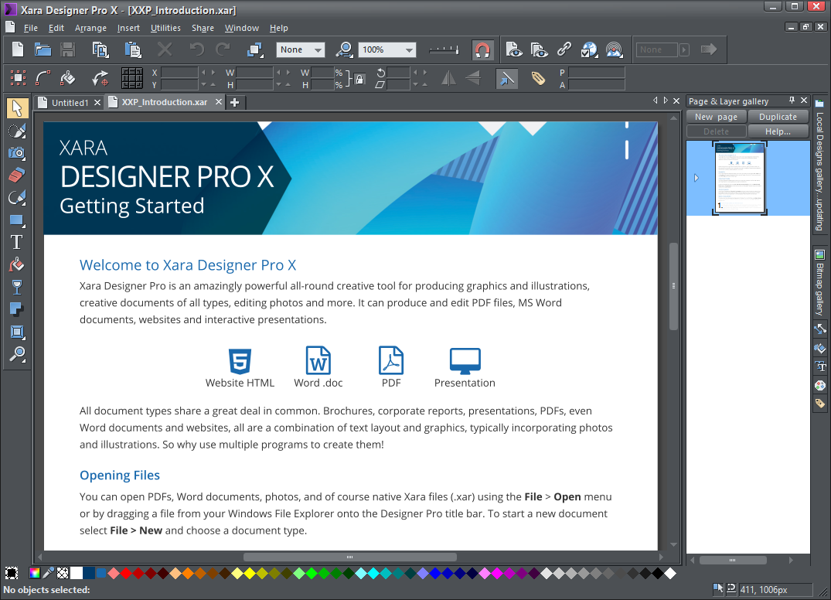Open the zoom level dropdown
This screenshot has width=831, height=600.
pyautogui.click(x=408, y=49)
